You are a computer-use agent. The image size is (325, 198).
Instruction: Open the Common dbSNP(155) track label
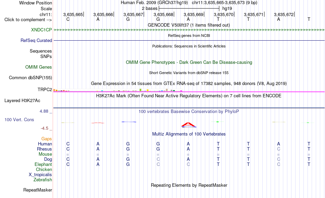[x=30, y=77]
